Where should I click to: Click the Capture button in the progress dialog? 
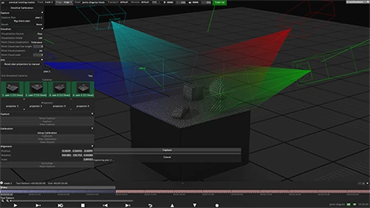[x=167, y=150]
